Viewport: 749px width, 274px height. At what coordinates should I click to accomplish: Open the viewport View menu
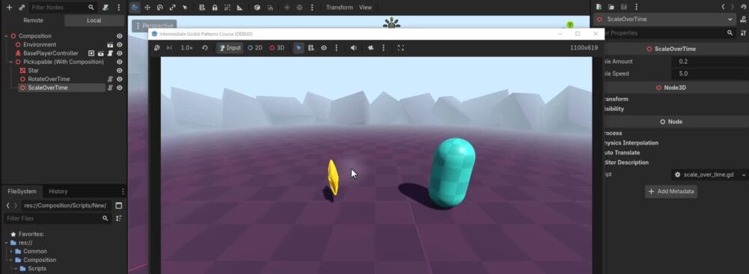pos(366,7)
